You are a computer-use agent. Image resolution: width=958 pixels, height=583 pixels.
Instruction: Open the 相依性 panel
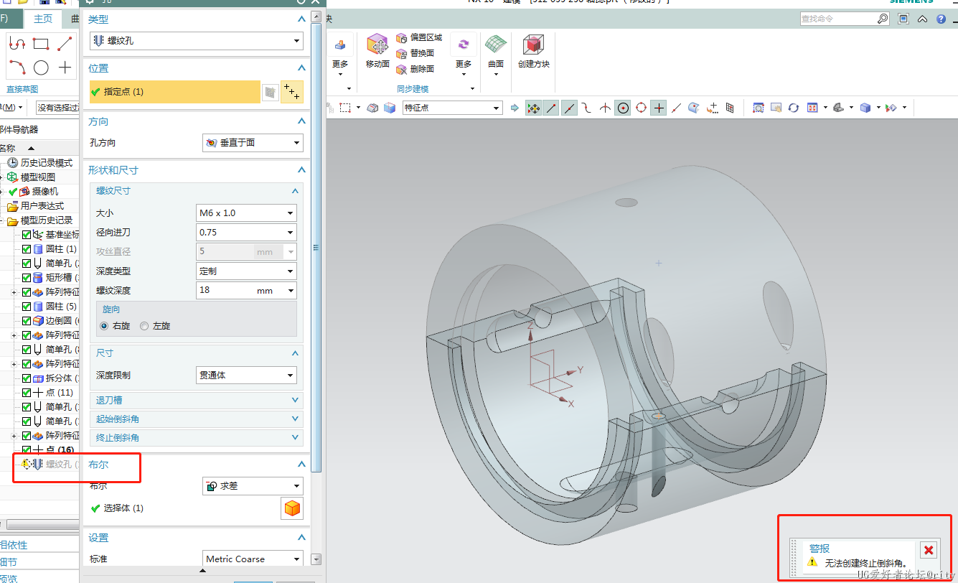(39, 545)
